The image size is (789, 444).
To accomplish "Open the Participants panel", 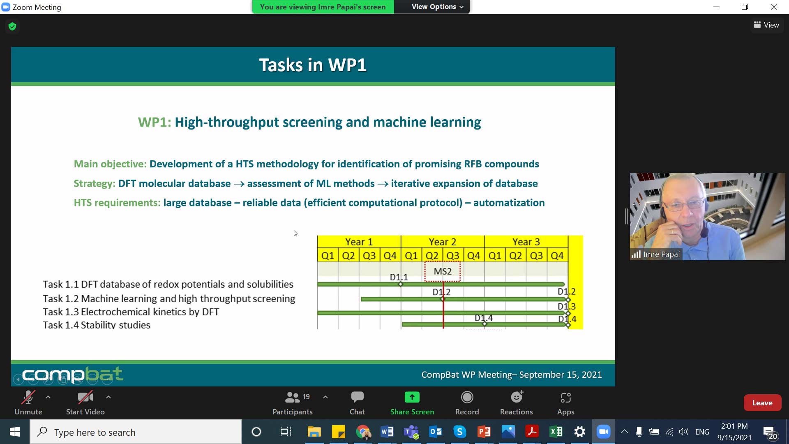I will coord(292,402).
